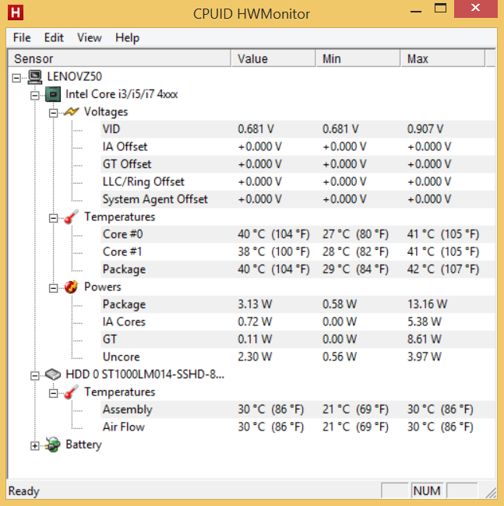Image resolution: width=504 pixels, height=506 pixels.
Task: Select the GT Offset row
Action: (x=298, y=164)
